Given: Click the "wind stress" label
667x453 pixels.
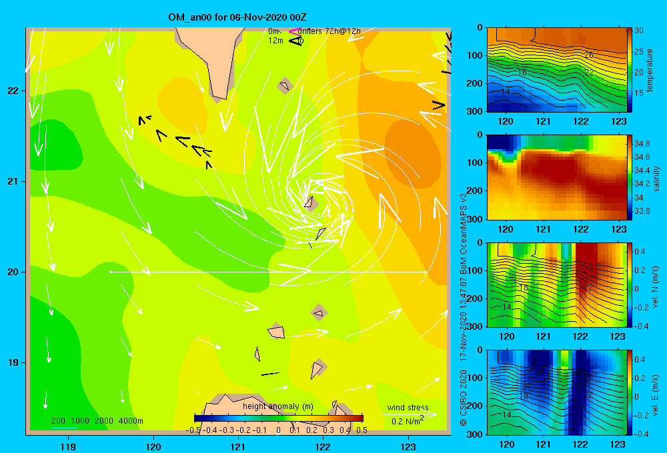Looking at the screenshot, I should pos(408,408).
